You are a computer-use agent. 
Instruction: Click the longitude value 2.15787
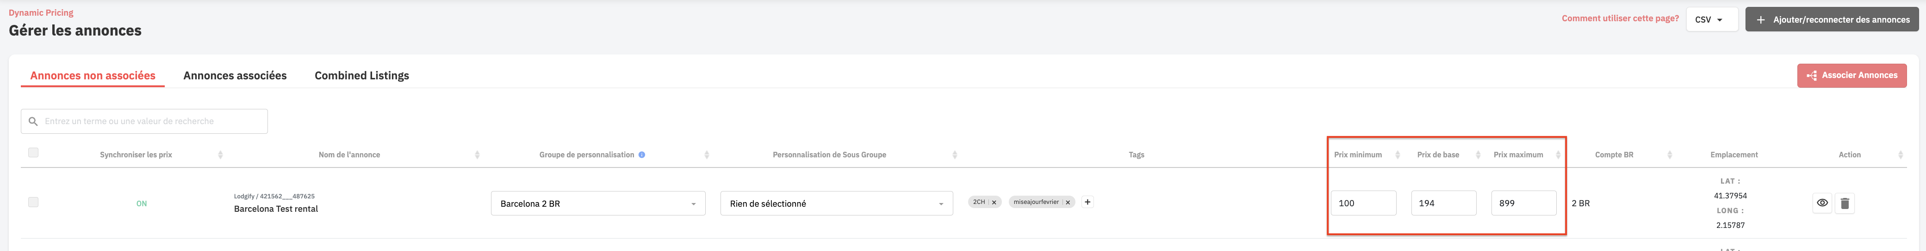(x=1730, y=225)
